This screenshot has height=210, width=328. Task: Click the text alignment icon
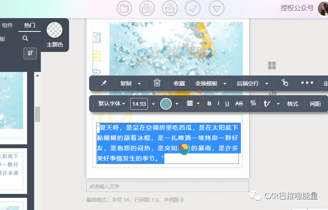[190, 103]
